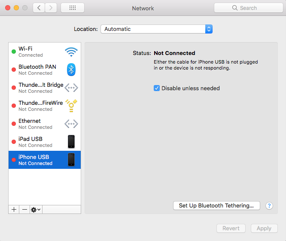Click iPad USB red status dot
286x241 pixels.
click(14, 142)
